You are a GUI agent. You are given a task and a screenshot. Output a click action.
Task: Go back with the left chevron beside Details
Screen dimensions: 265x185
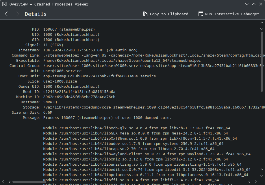(x=6, y=14)
